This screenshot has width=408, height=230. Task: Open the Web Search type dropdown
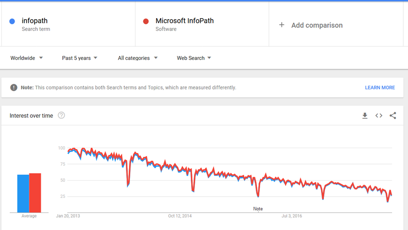pyautogui.click(x=194, y=58)
